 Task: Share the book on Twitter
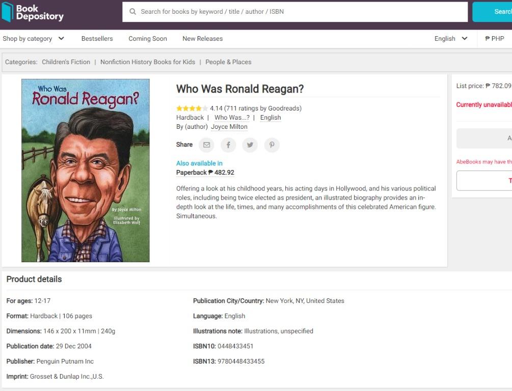250,145
